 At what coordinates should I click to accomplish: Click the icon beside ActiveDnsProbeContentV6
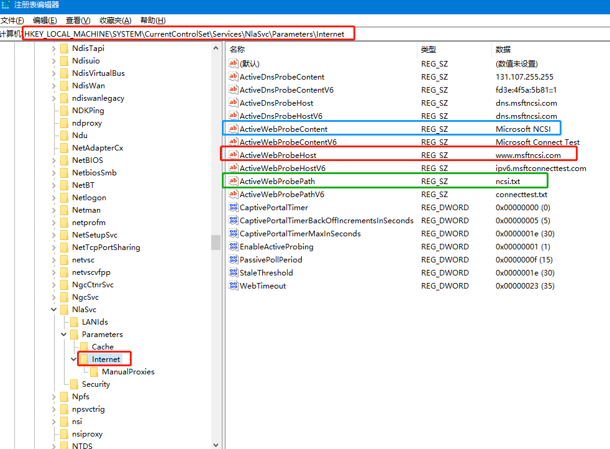233,90
